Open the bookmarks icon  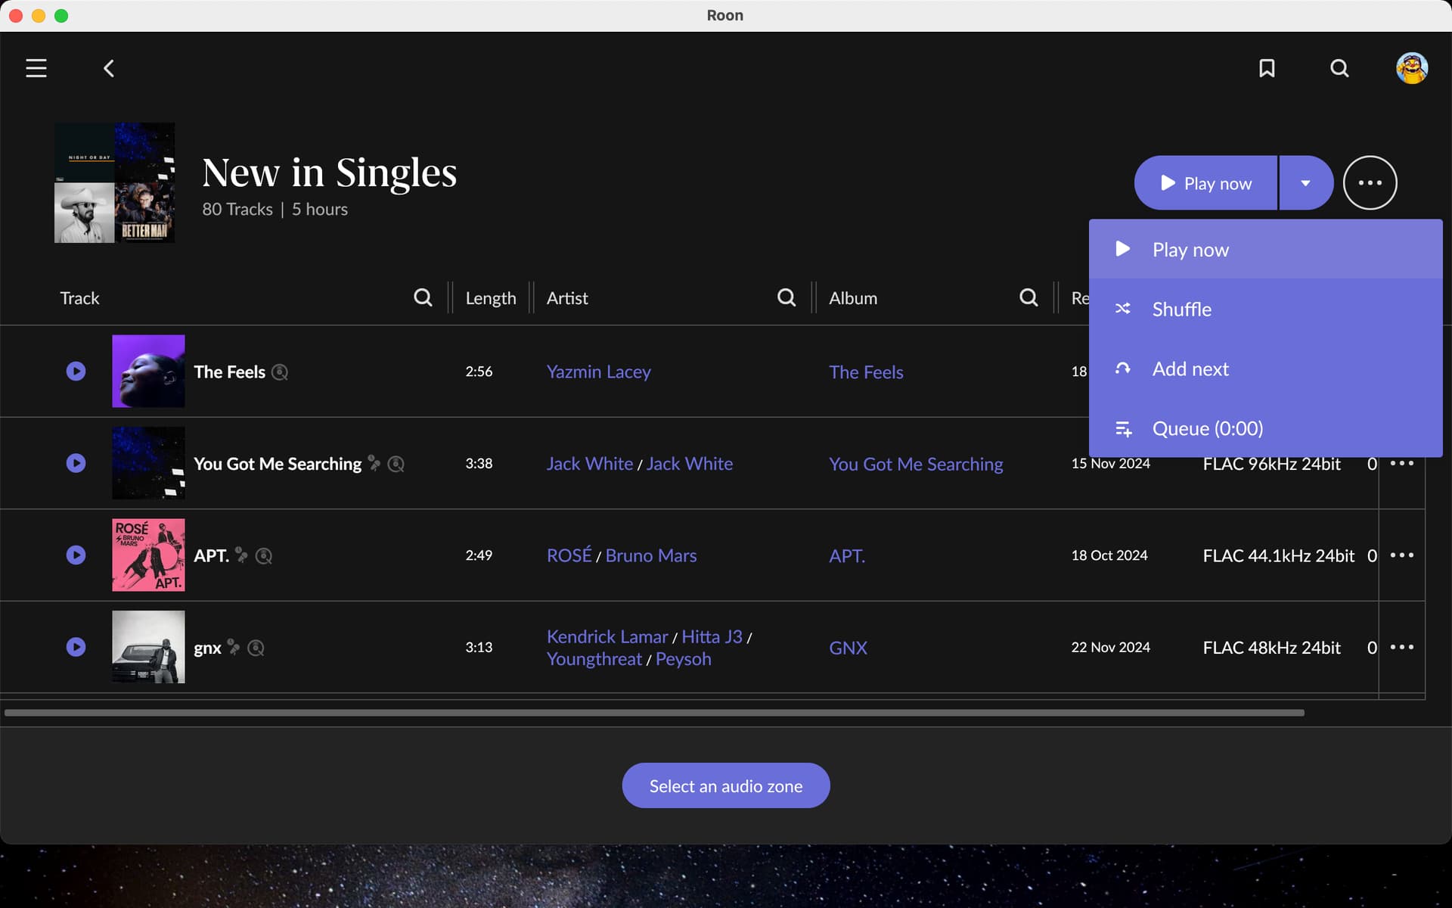[1267, 68]
